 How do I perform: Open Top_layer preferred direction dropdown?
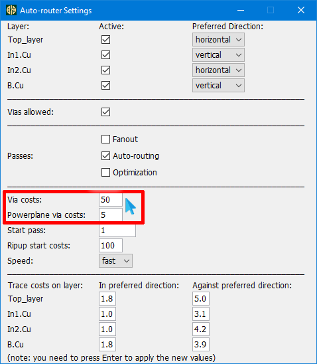pos(218,40)
